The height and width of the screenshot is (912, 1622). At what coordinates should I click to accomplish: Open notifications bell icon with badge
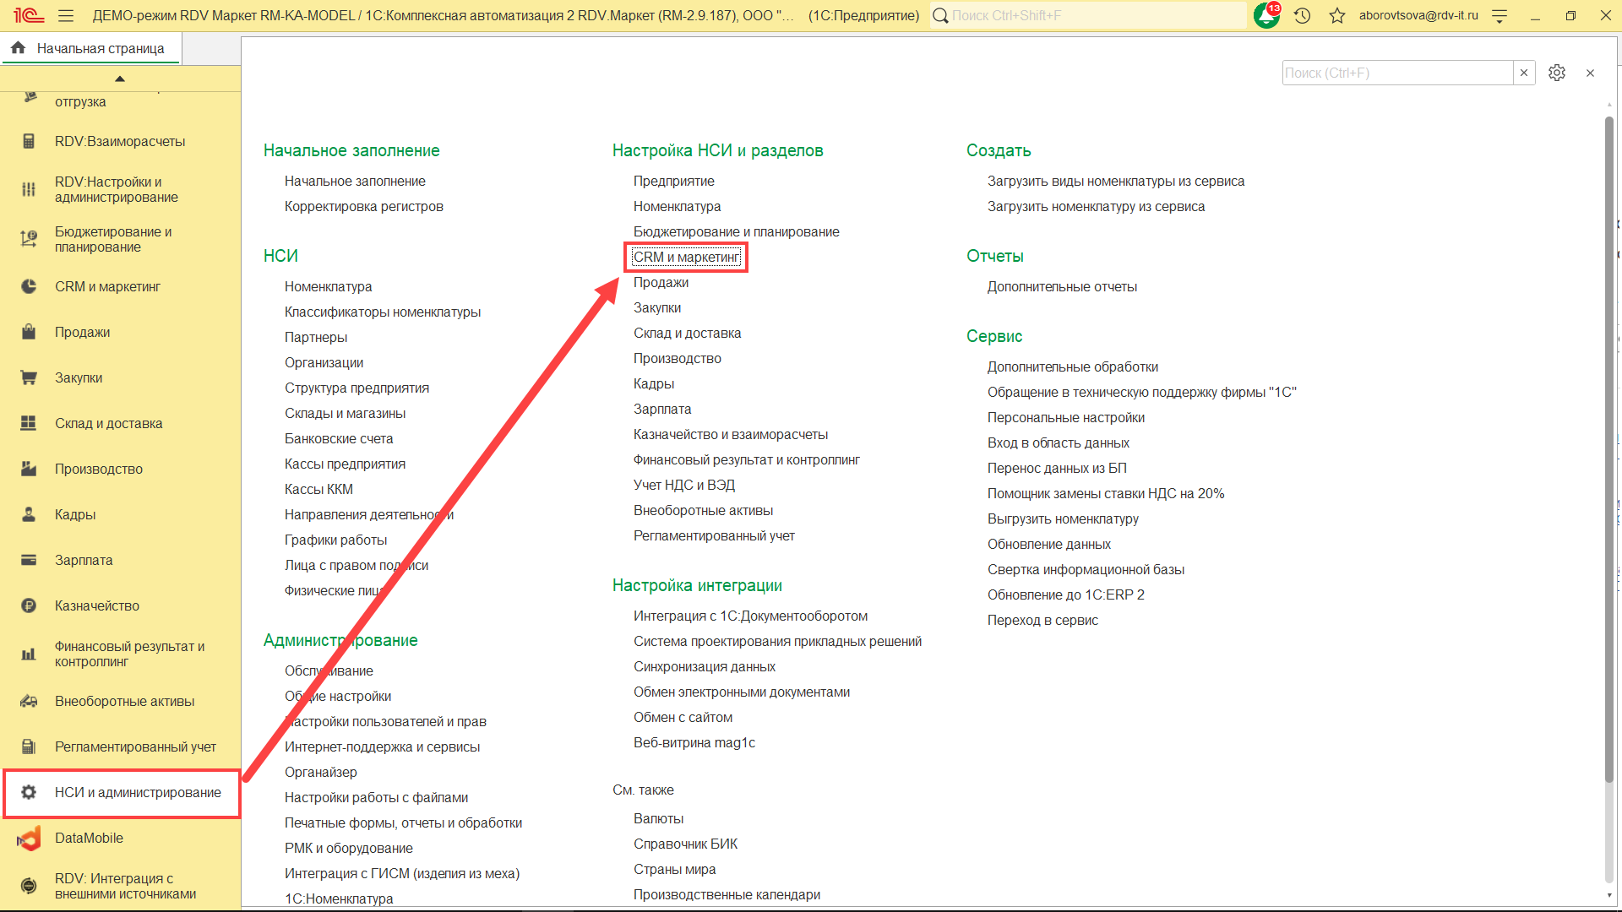pyautogui.click(x=1266, y=15)
